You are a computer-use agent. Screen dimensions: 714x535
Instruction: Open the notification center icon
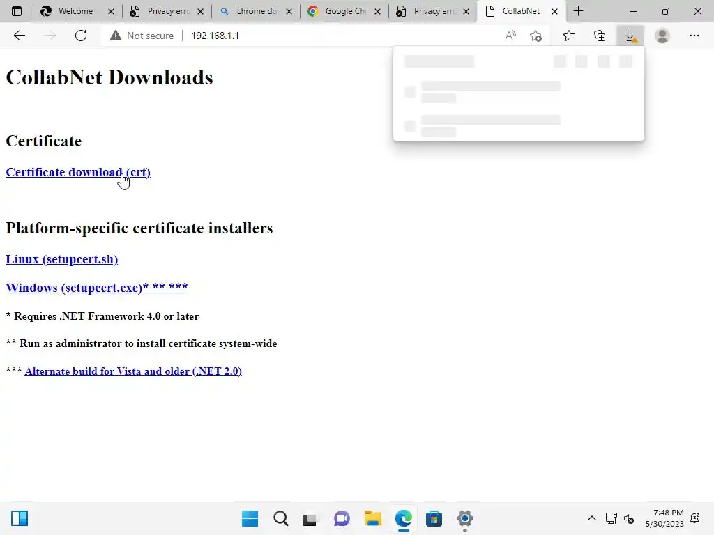pyautogui.click(x=695, y=518)
